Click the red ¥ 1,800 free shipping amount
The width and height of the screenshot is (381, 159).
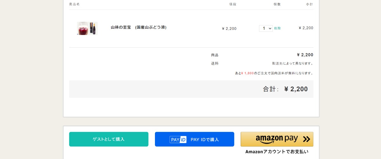click(247, 73)
